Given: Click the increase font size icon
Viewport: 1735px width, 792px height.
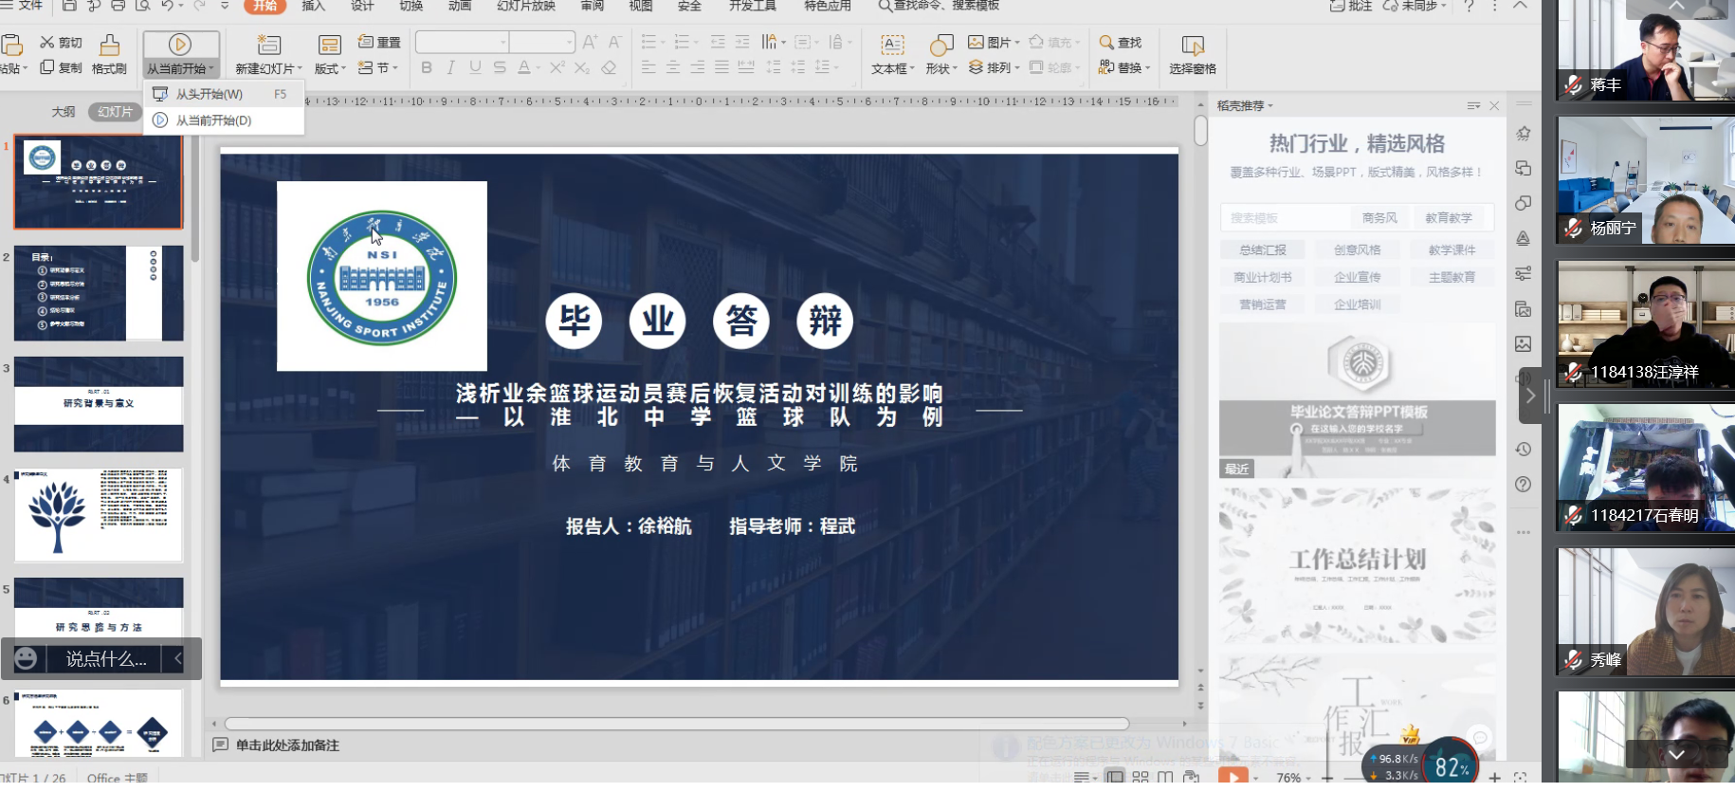Looking at the screenshot, I should click(x=590, y=43).
